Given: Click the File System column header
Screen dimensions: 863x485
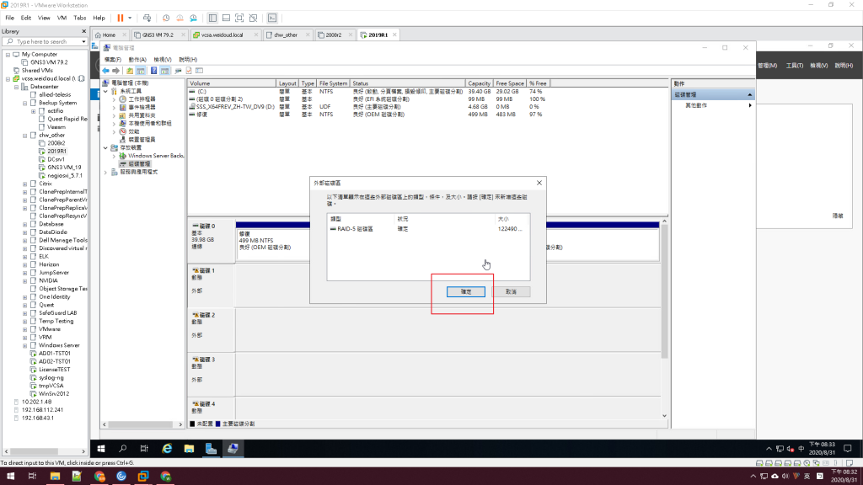Looking at the screenshot, I should click(334, 83).
